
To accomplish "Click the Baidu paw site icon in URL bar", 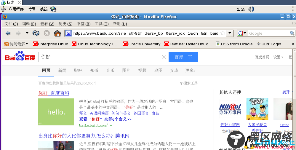I will [68, 33].
